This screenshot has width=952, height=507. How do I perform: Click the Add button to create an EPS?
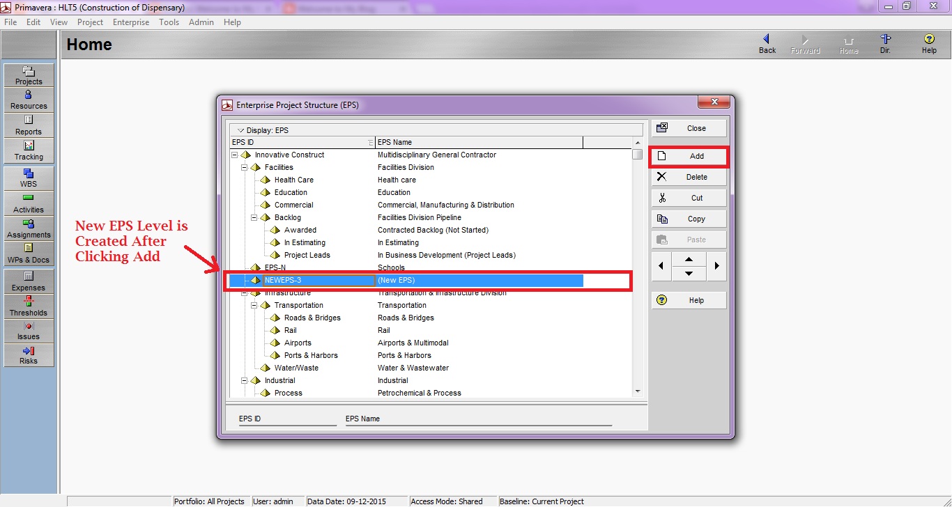689,156
